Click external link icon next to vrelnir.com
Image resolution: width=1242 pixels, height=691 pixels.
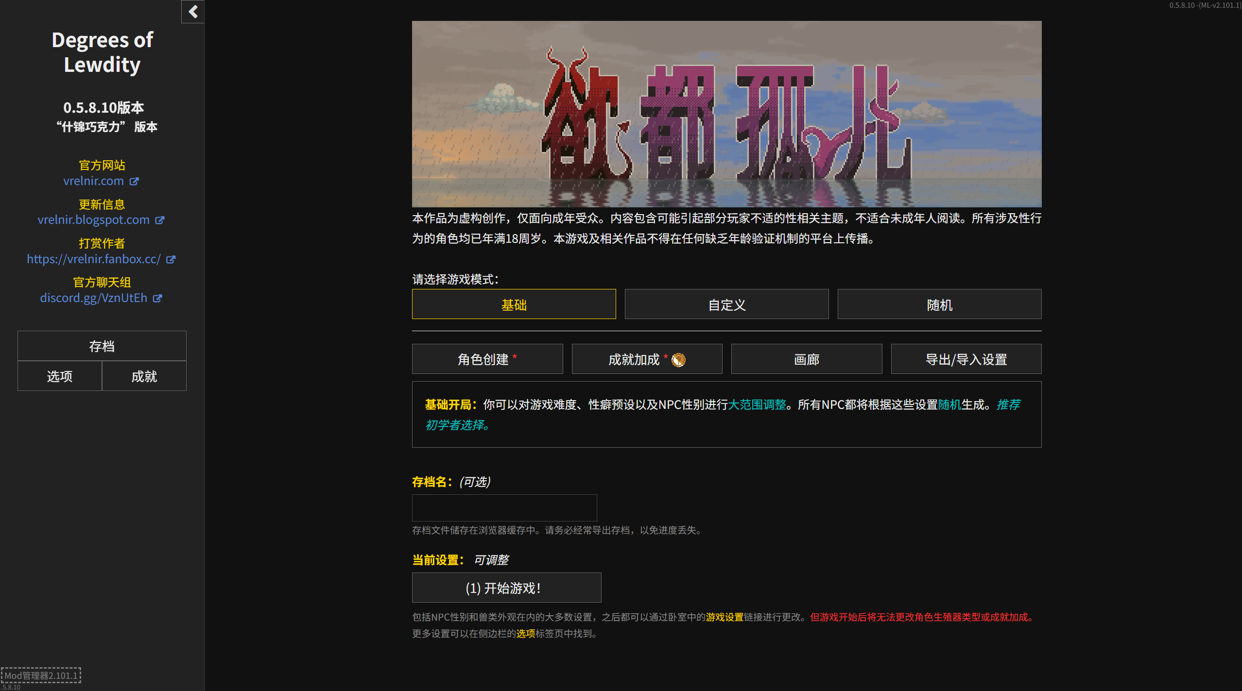tap(134, 181)
